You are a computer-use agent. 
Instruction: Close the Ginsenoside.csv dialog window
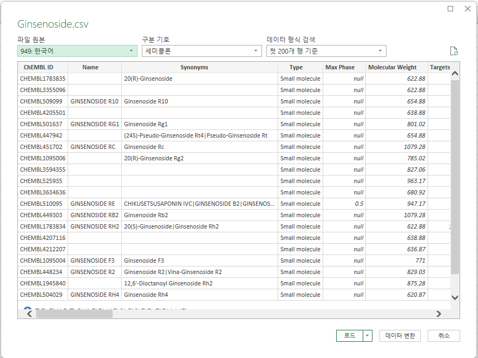pyautogui.click(x=468, y=9)
